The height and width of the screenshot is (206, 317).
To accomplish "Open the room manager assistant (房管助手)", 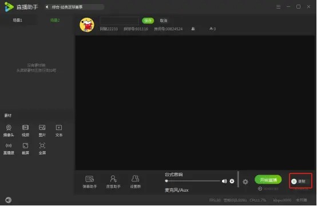I will click(113, 182).
